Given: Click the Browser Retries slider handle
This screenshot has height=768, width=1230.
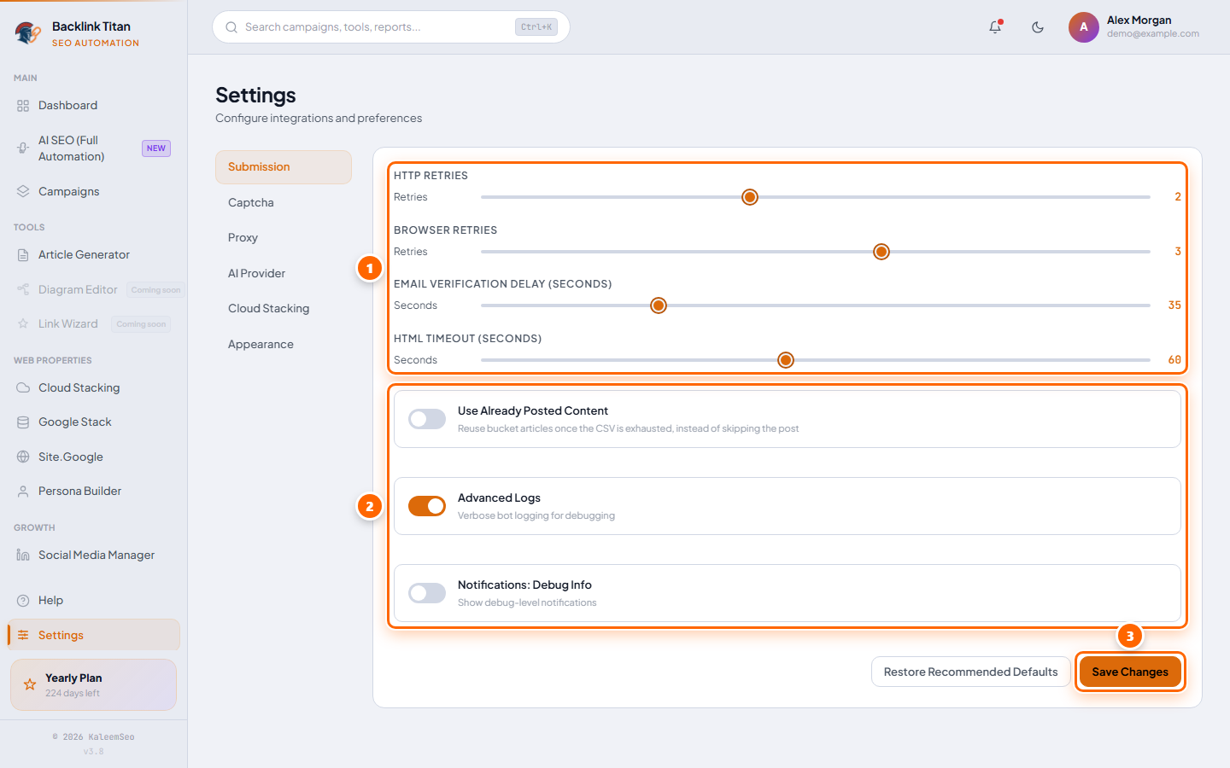Looking at the screenshot, I should (881, 252).
